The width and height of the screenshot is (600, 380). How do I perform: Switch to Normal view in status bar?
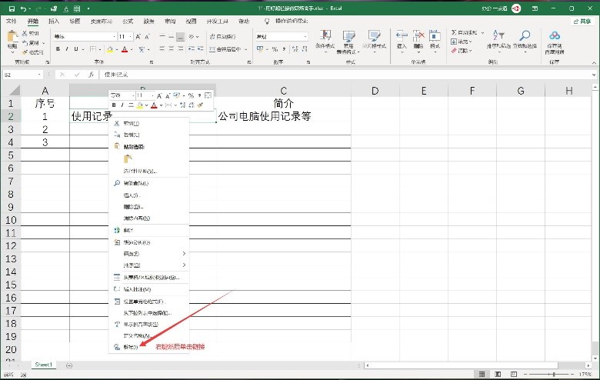[x=482, y=374]
